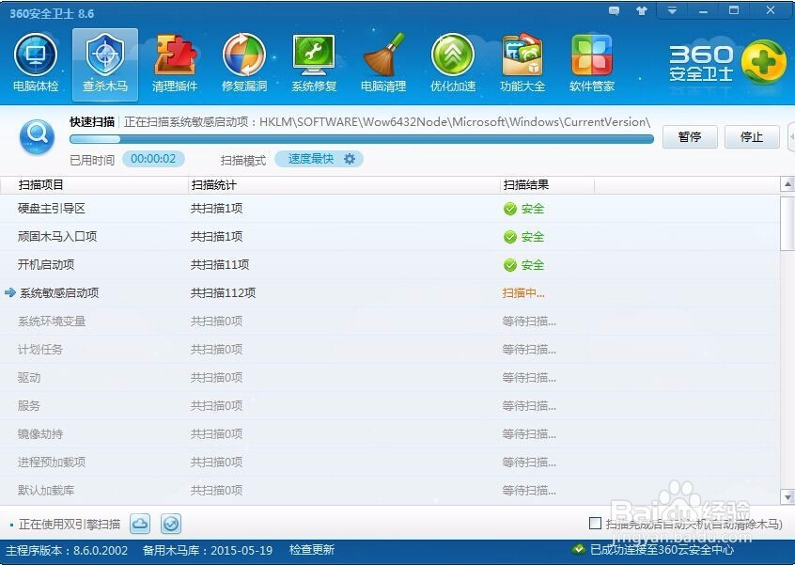Open 电脑清理 broom cleanup icon
This screenshot has width=795, height=565.
383,63
